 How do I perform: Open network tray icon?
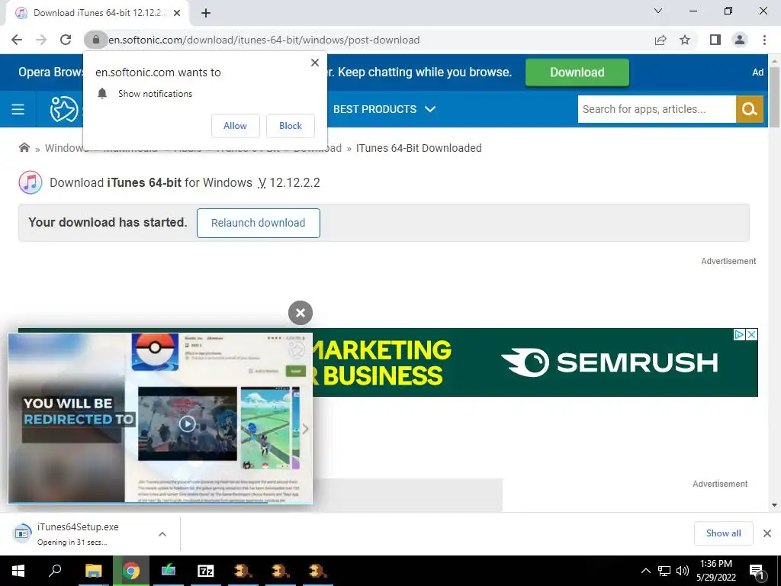pyautogui.click(x=664, y=571)
